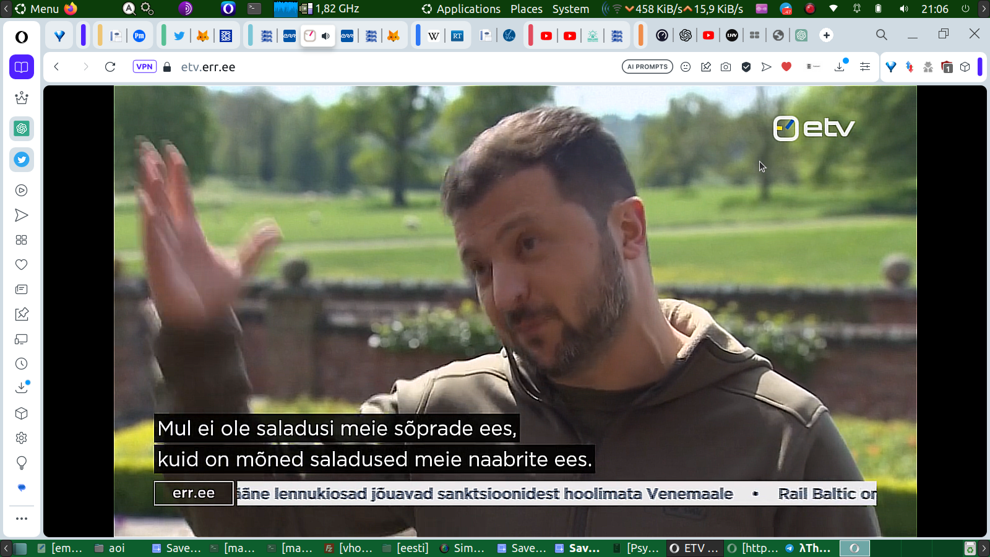Open the toolbar extensions cube icon
This screenshot has height=557, width=990.
coord(965,67)
